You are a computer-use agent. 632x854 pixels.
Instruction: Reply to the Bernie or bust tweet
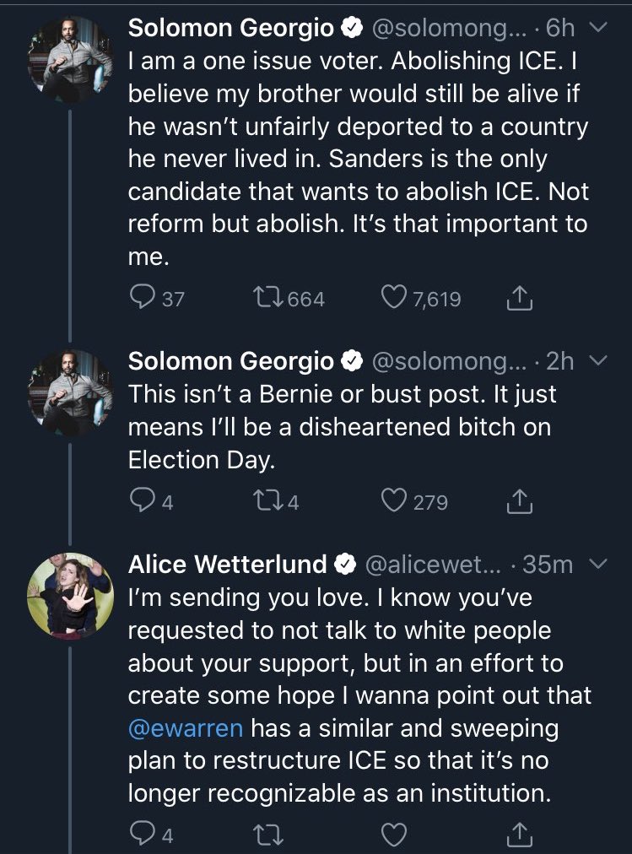pos(142,502)
